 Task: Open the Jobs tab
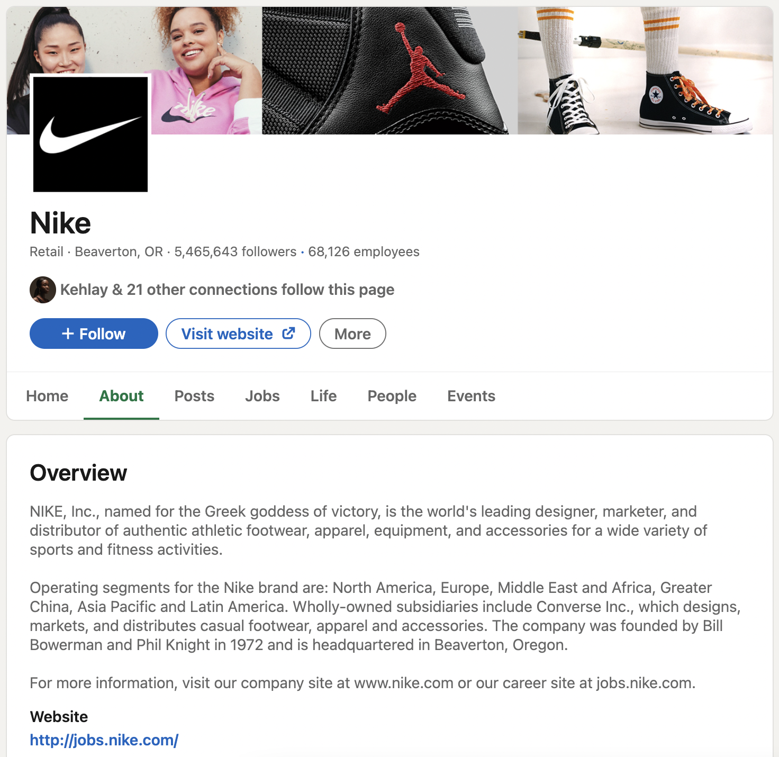click(262, 396)
